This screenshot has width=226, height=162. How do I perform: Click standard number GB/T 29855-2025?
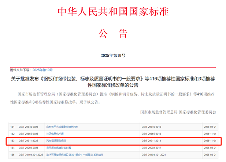point(29,133)
